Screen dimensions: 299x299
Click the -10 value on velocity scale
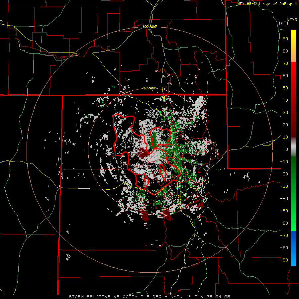[x=284, y=162]
